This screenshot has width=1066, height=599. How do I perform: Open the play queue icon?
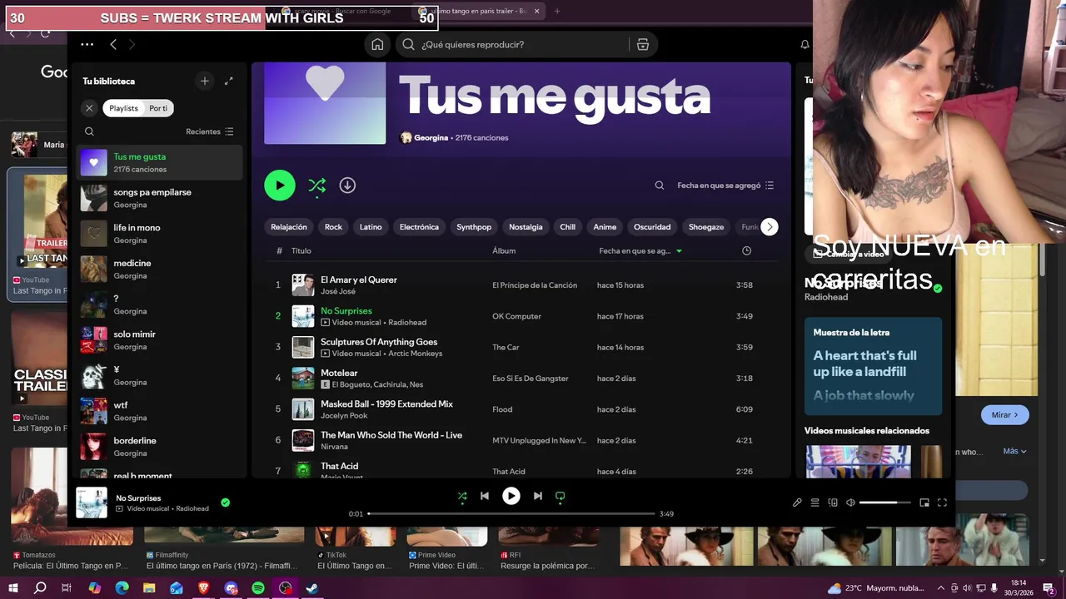(x=815, y=502)
